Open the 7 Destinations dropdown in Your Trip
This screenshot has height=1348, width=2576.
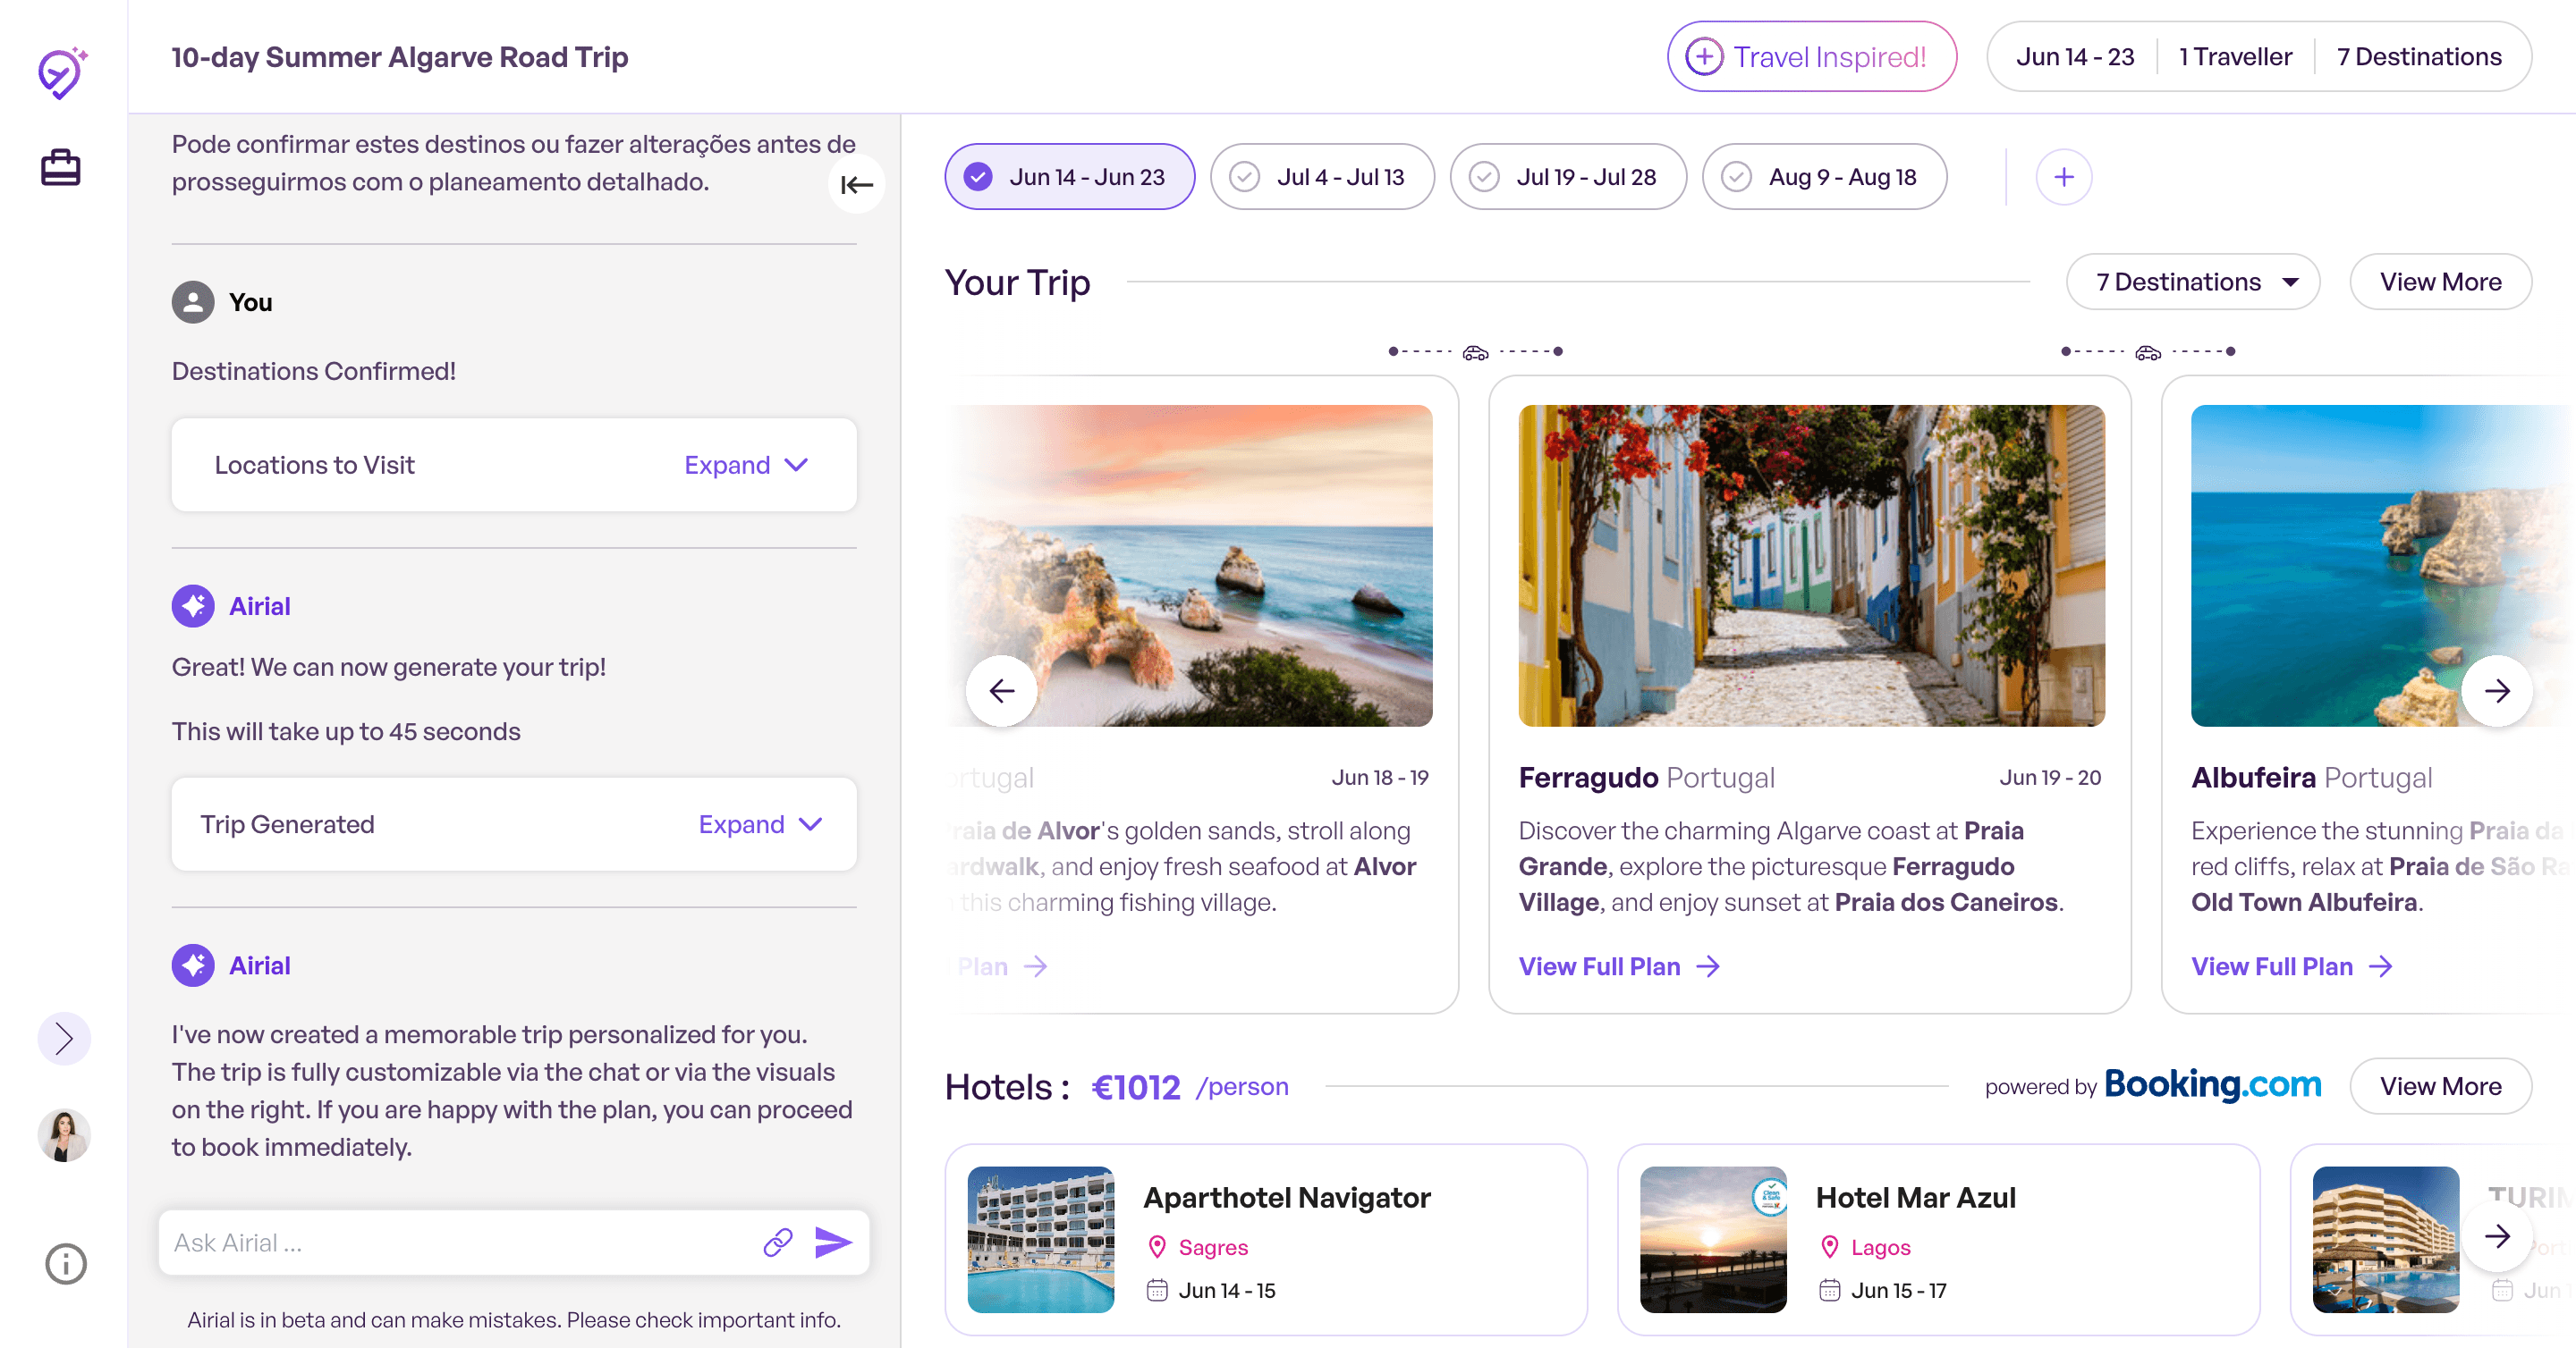point(2192,282)
